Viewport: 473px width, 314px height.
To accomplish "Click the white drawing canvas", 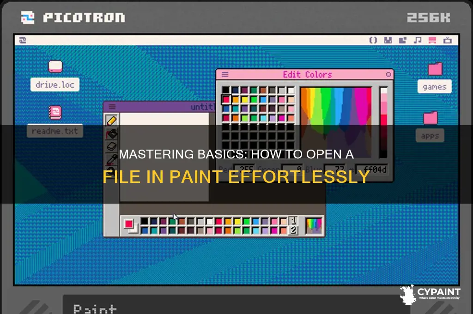I will (x=164, y=157).
